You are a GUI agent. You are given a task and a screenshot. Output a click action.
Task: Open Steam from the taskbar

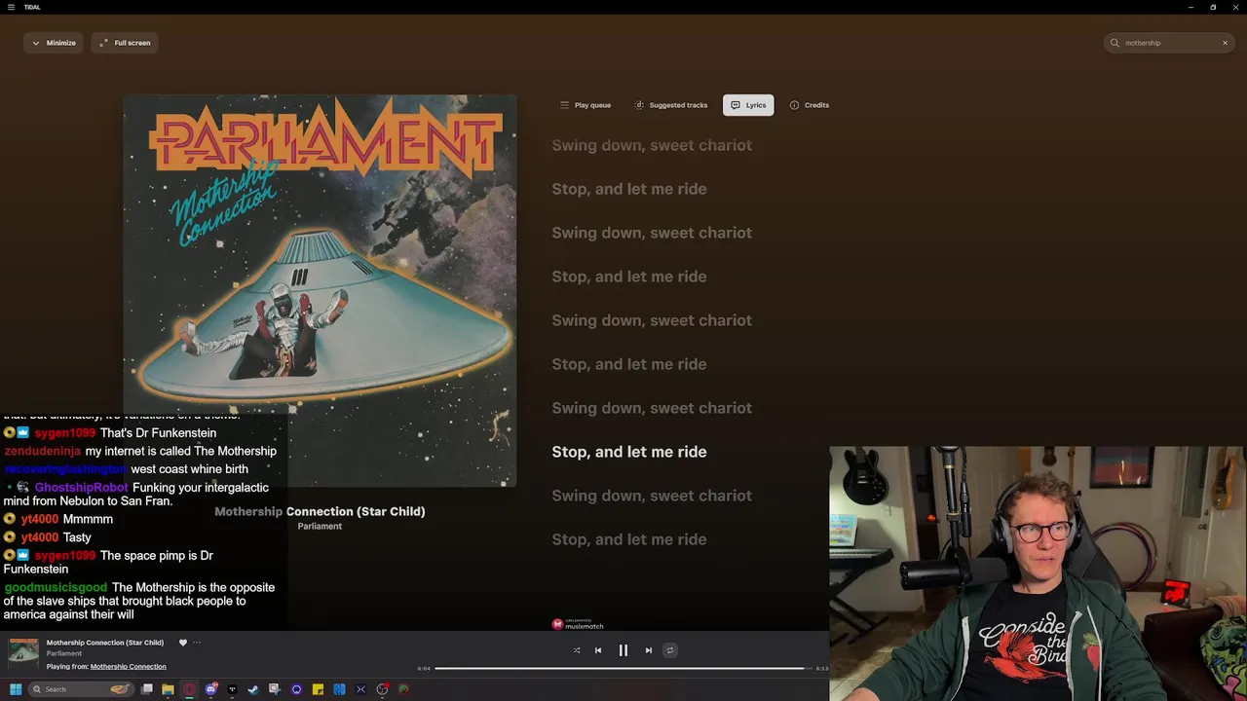point(253,689)
